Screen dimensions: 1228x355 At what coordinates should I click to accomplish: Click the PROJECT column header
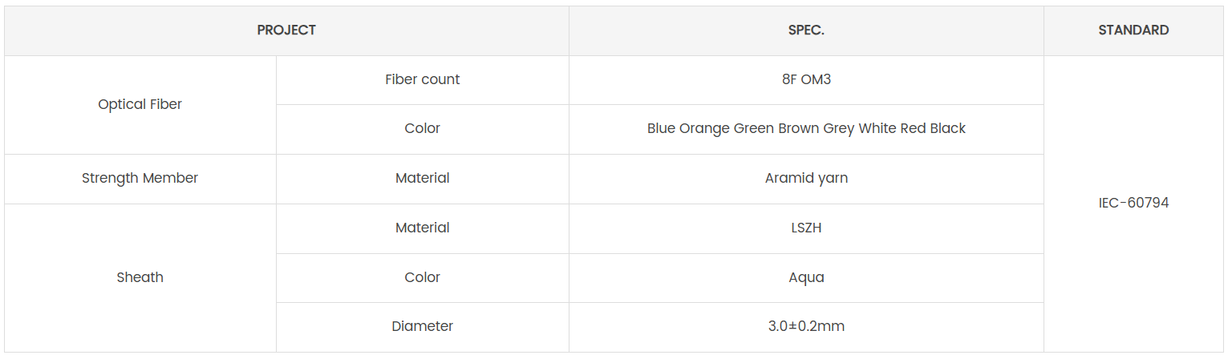point(286,30)
